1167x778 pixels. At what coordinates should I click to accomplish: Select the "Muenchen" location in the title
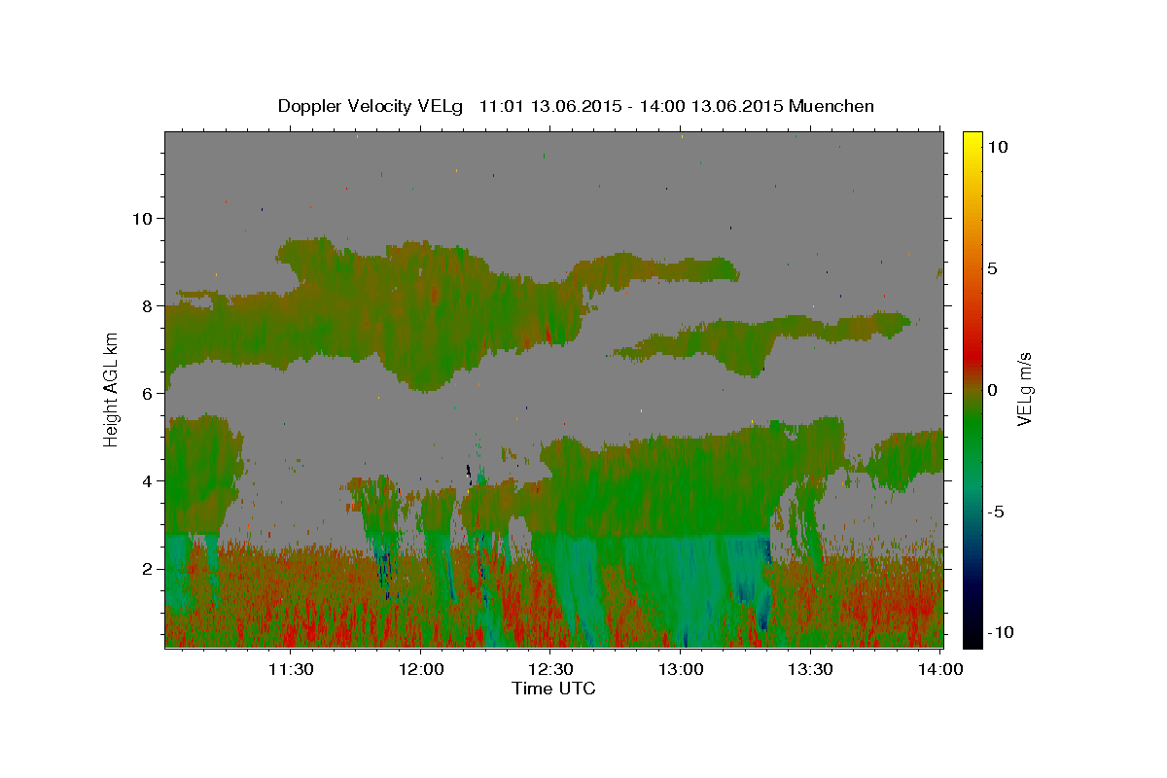(x=831, y=106)
